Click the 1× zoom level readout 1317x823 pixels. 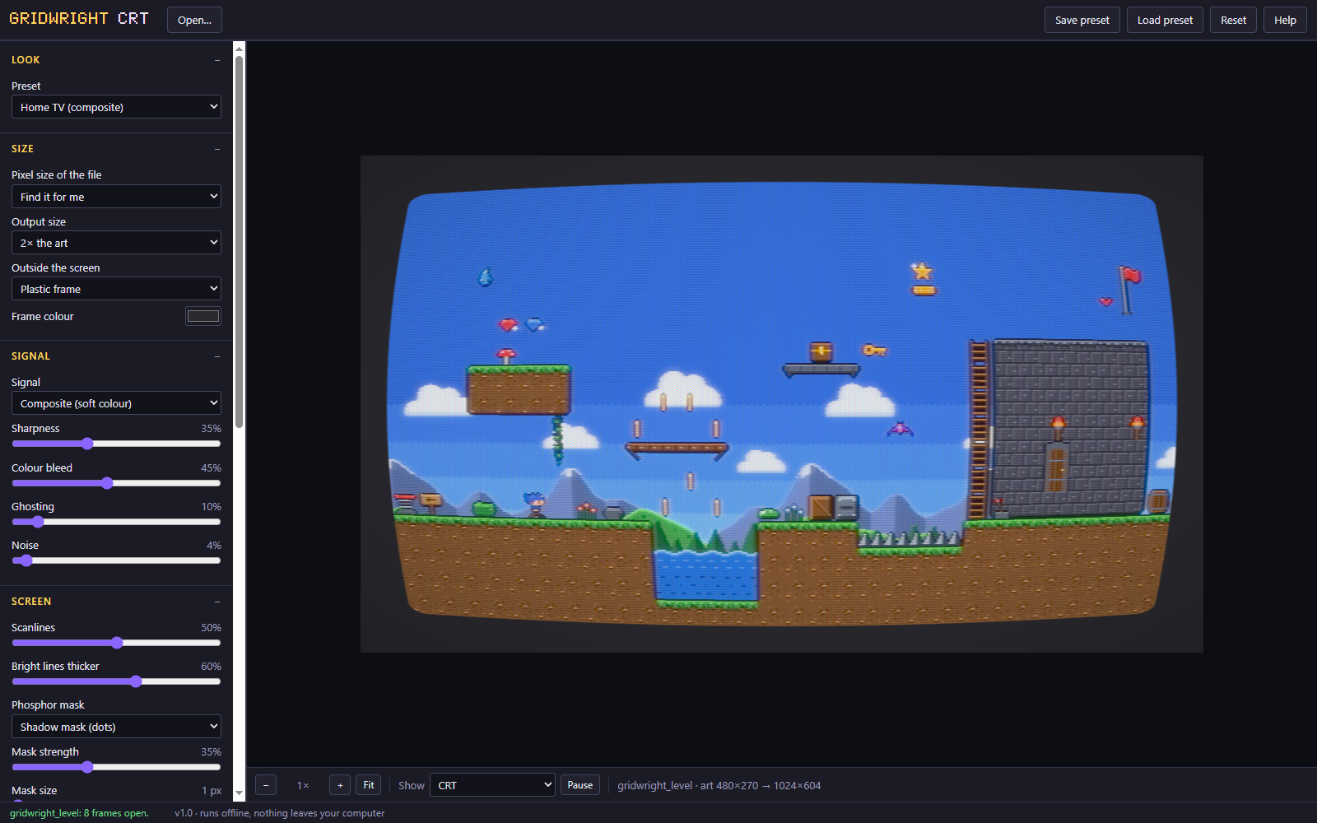click(303, 785)
